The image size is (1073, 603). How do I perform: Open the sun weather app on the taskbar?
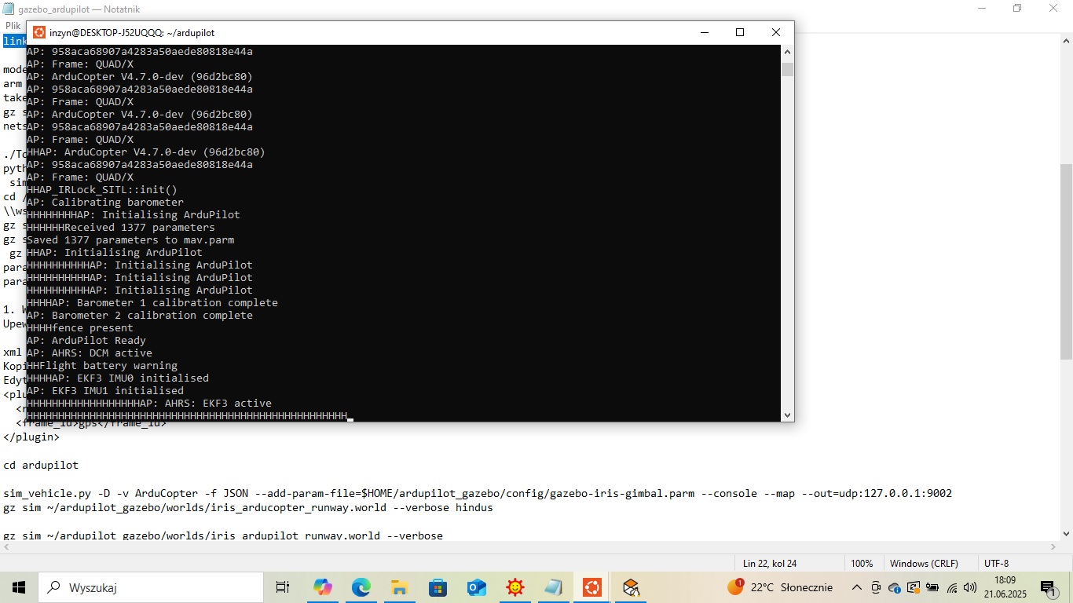point(515,587)
